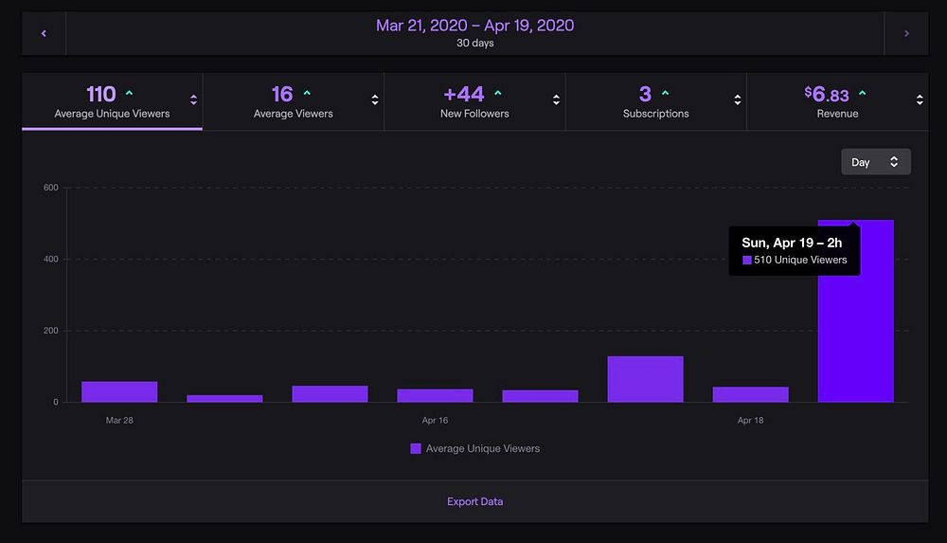Image resolution: width=947 pixels, height=543 pixels.
Task: Click the tallest Apr 19 bar
Action: (856, 311)
